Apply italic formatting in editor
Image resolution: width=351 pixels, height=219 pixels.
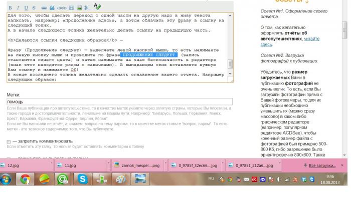(18, 7)
